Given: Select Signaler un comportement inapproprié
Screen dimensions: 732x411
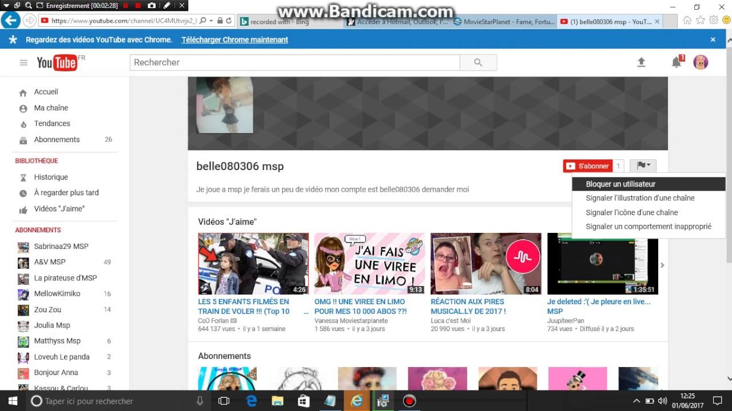Looking at the screenshot, I should pos(649,227).
